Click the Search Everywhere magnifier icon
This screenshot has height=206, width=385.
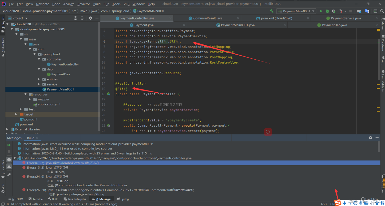pos(382,11)
